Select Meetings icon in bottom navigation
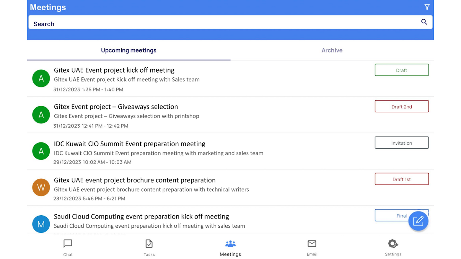Screen dimensions: 461x259 pos(230,248)
